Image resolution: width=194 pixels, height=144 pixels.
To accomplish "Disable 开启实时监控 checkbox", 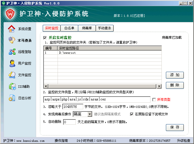I will (45, 38).
